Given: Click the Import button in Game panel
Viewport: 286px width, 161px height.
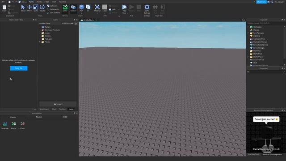Looking at the screenshot, I should [58, 104].
